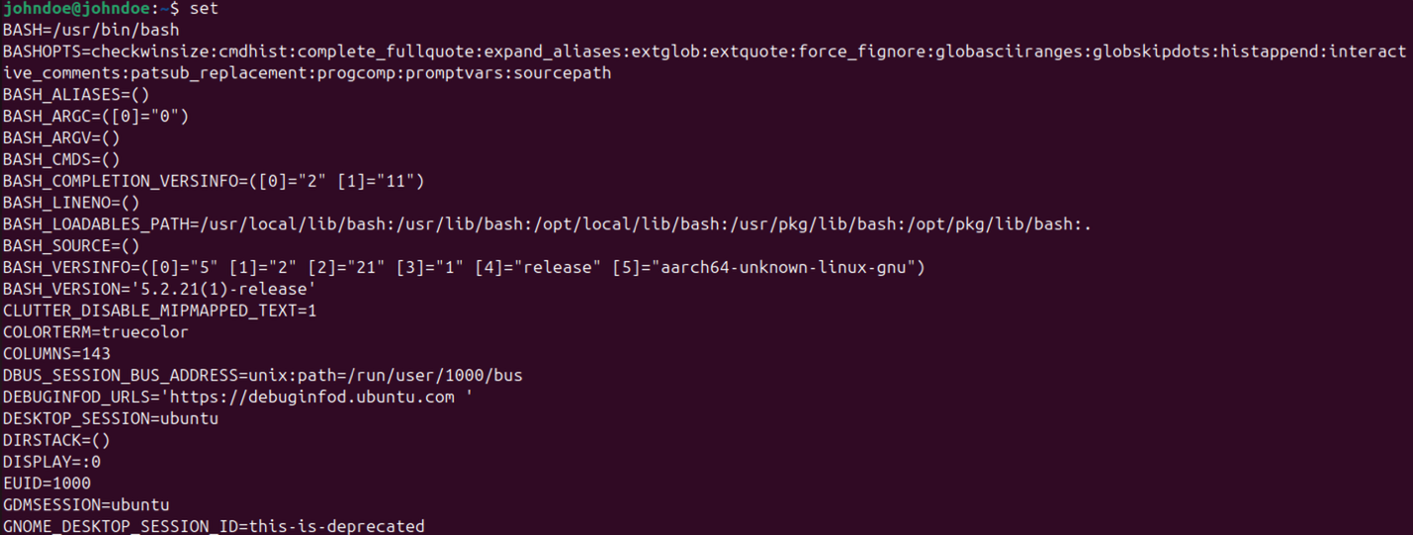Screen dimensions: 1413x535
Task: Click the EUID=1000 line
Action: tap(46, 484)
